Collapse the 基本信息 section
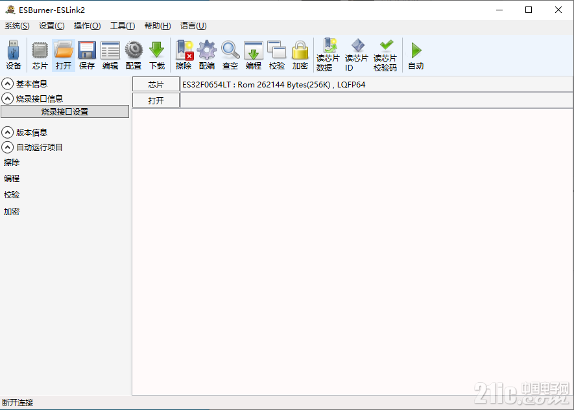Screen dimensions: 574x410 click(7, 84)
